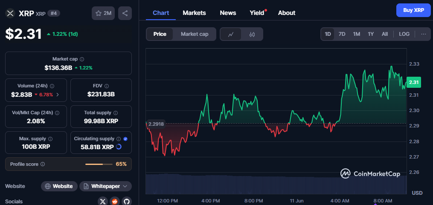The width and height of the screenshot is (433, 205).
Task: Click the XRP logo icon
Action: [10, 13]
